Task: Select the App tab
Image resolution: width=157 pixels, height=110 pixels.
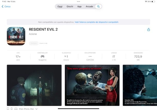Action: point(79,6)
